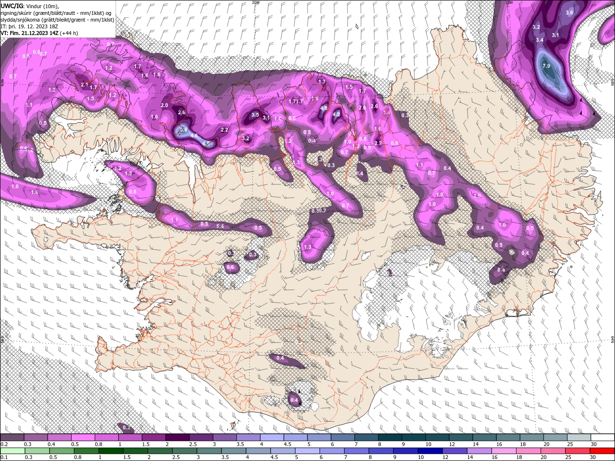Select the dark teal 9 snow-scale swatch
The width and height of the screenshot is (615, 461).
point(414,437)
